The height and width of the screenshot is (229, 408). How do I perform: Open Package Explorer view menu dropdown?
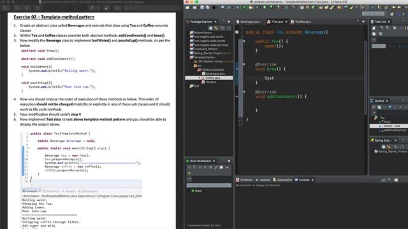tap(229, 28)
